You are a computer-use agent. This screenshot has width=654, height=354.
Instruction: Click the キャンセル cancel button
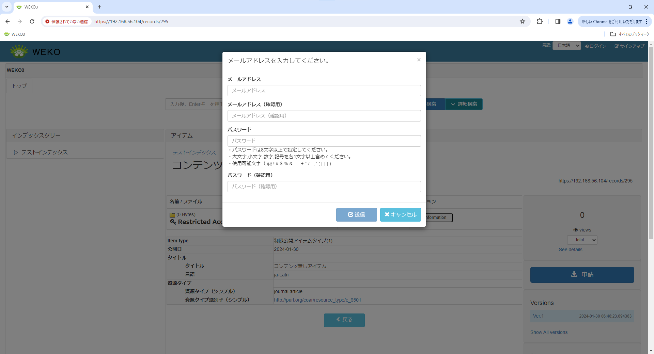point(400,215)
